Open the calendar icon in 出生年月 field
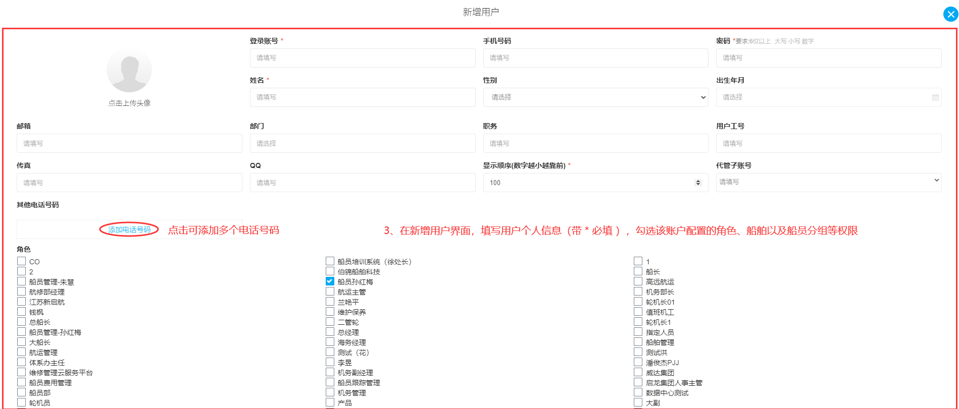Image resolution: width=959 pixels, height=409 pixels. [935, 97]
